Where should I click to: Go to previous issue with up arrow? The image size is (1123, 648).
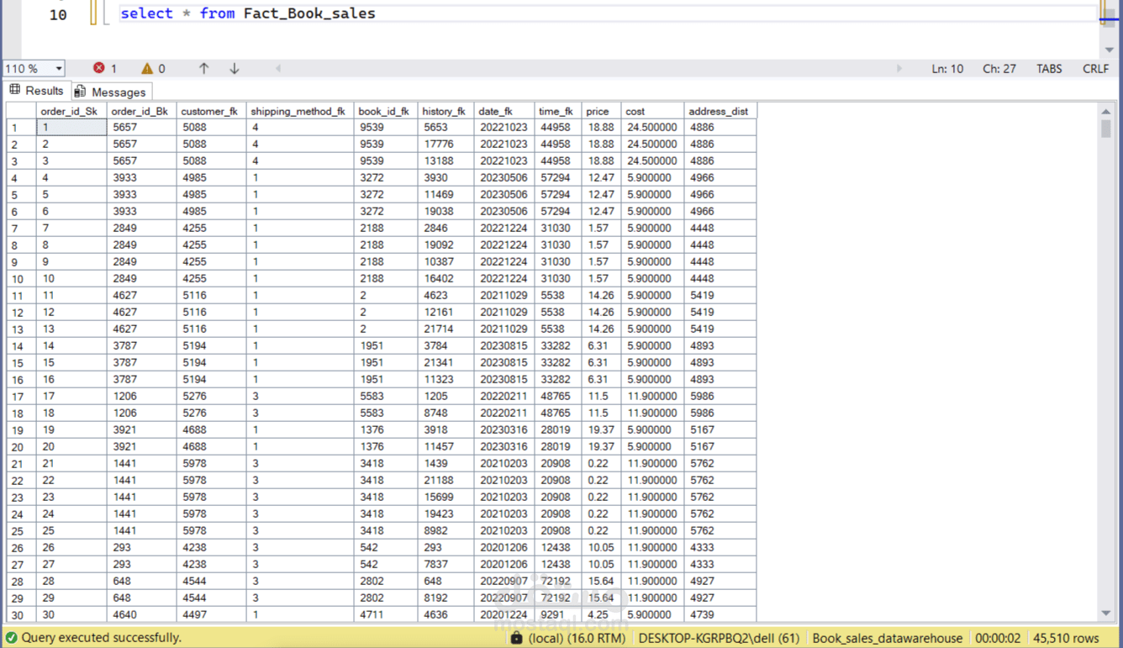click(203, 68)
